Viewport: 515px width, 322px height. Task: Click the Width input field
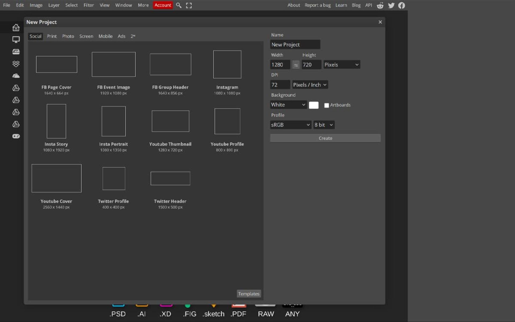tap(280, 65)
